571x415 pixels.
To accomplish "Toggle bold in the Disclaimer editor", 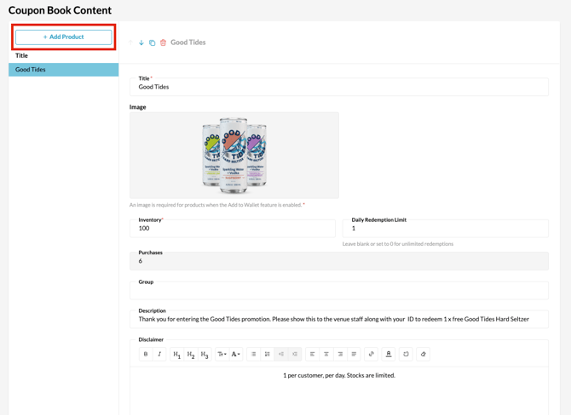I will (x=146, y=354).
